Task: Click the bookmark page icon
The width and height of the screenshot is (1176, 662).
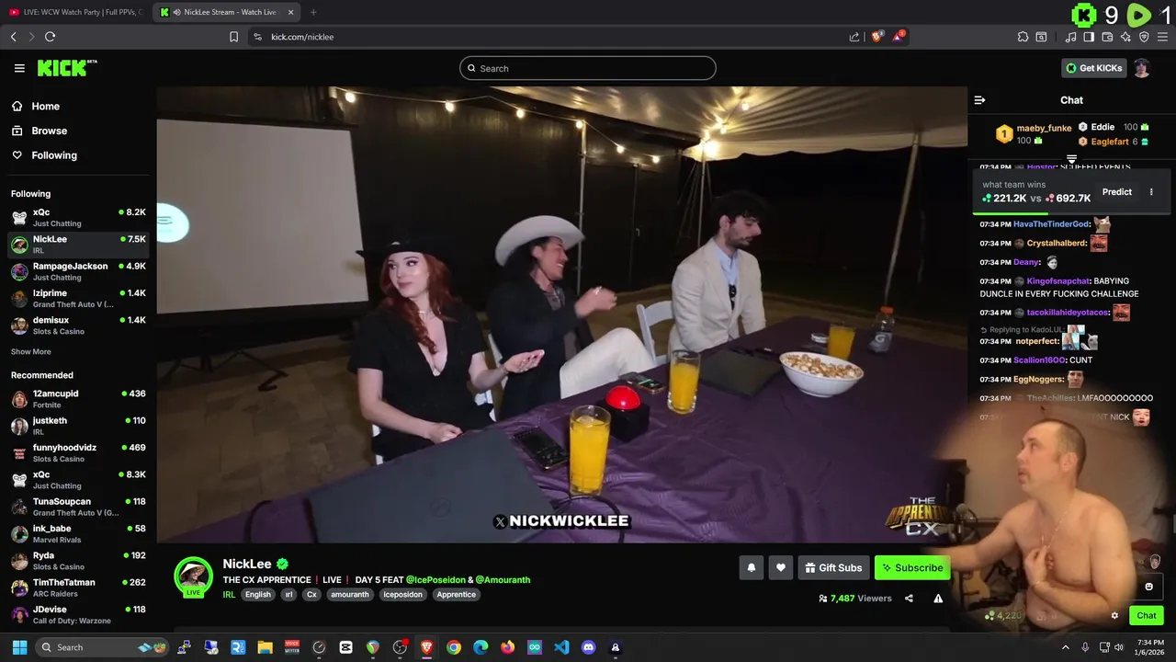Action: pyautogui.click(x=233, y=37)
